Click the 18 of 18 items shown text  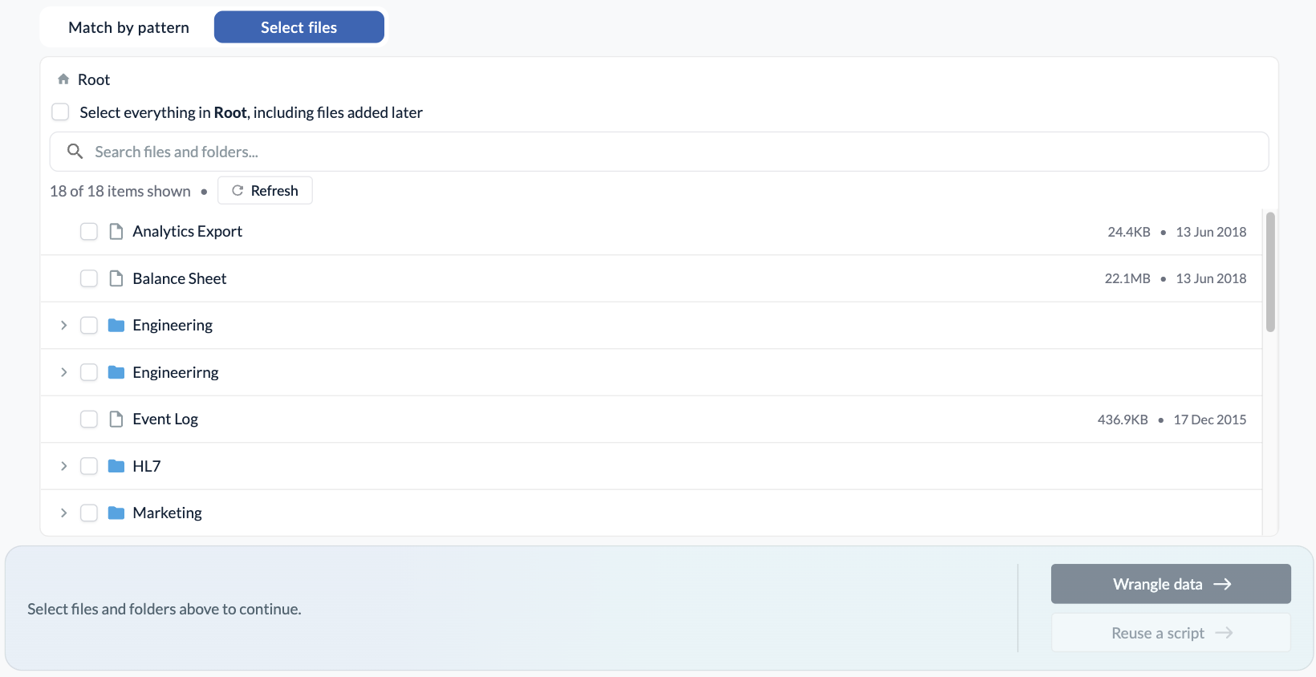pyautogui.click(x=120, y=191)
